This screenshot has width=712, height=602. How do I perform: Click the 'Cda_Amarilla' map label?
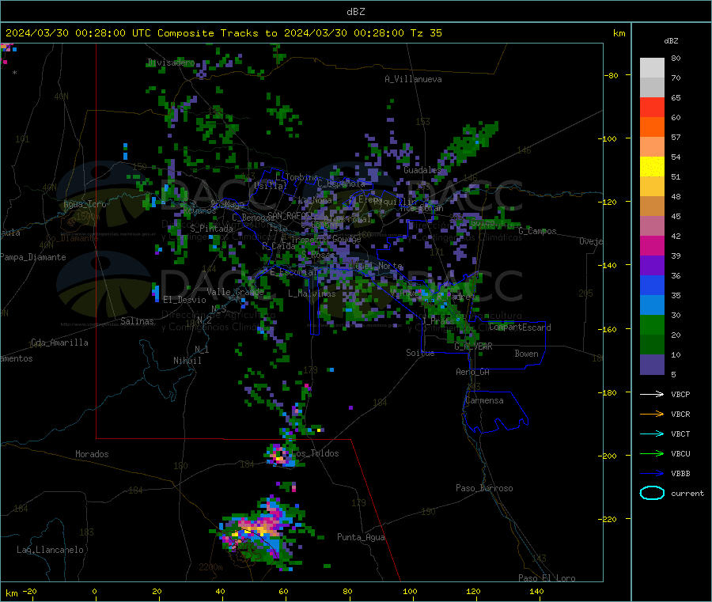tap(59, 343)
